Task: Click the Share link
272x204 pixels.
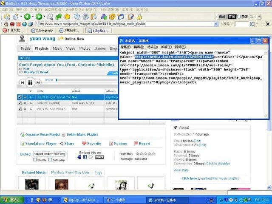Action: [x=67, y=144]
